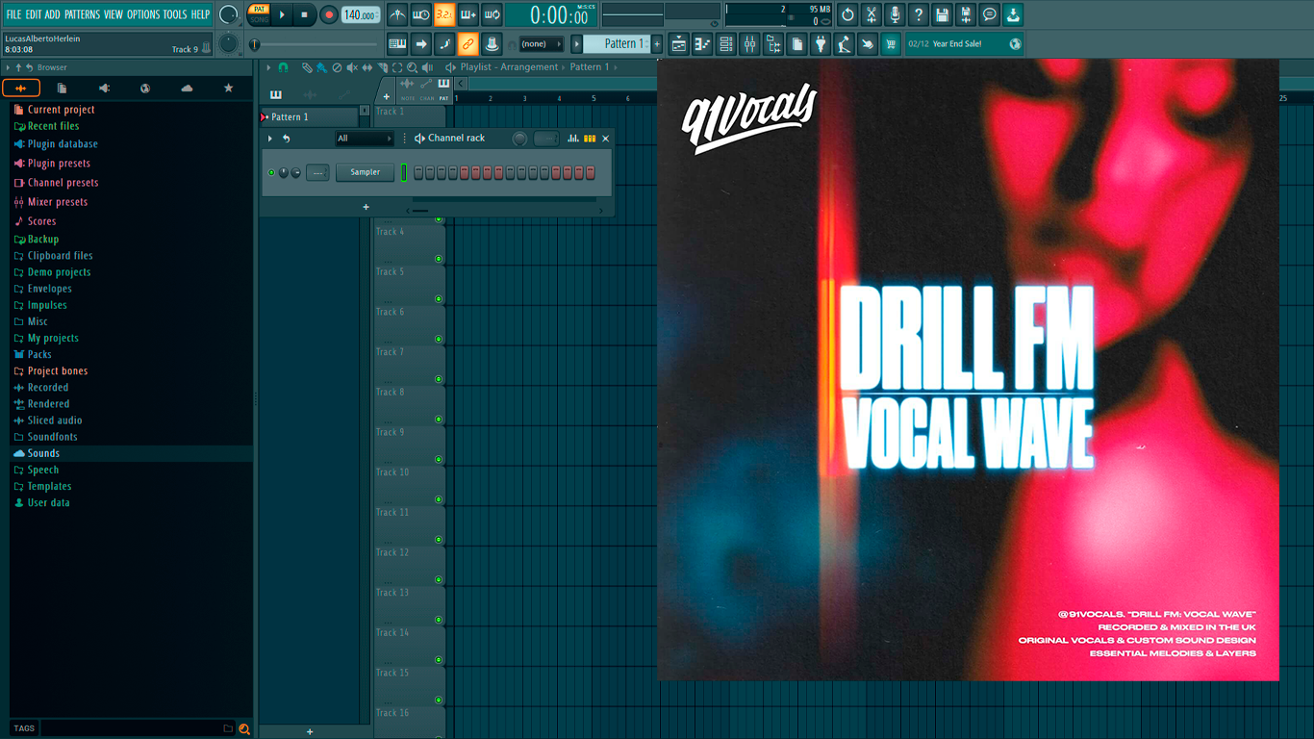Open the plugin picker plug icon

pos(821,43)
